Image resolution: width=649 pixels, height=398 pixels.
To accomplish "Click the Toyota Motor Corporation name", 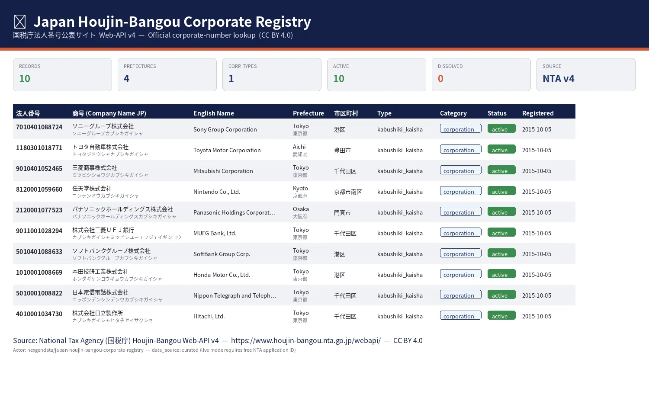I will click(x=227, y=150).
